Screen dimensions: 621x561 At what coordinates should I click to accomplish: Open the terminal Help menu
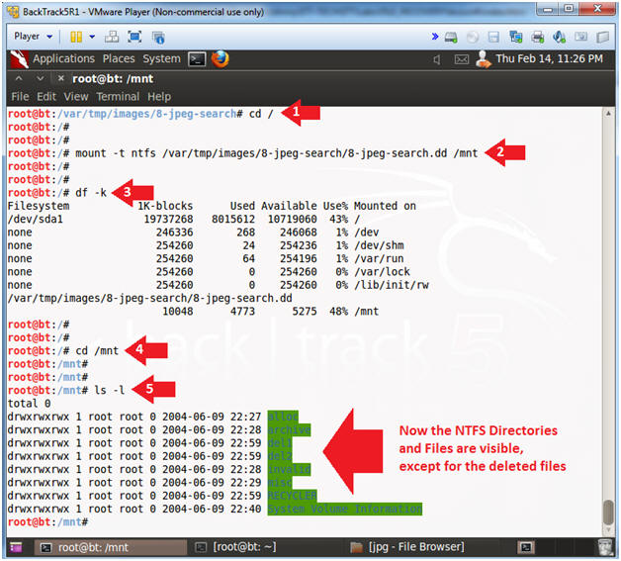click(x=159, y=97)
